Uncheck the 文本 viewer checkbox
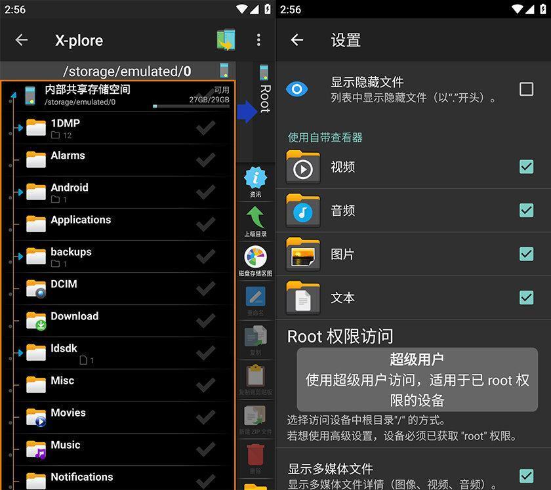 [x=526, y=297]
